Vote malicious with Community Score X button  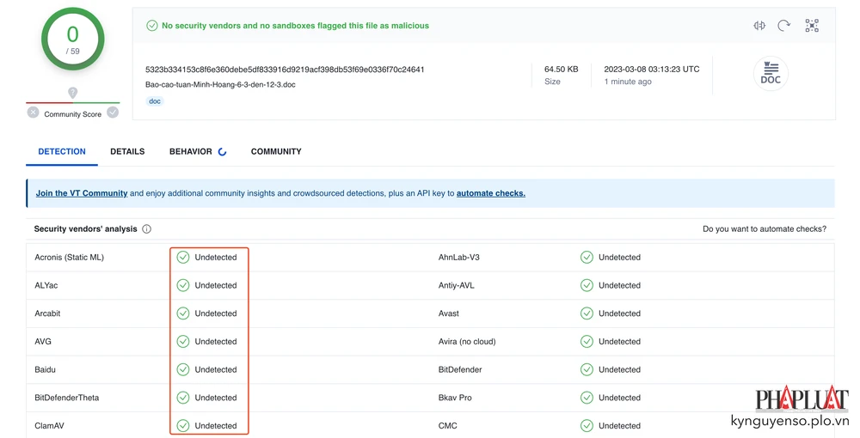click(33, 113)
